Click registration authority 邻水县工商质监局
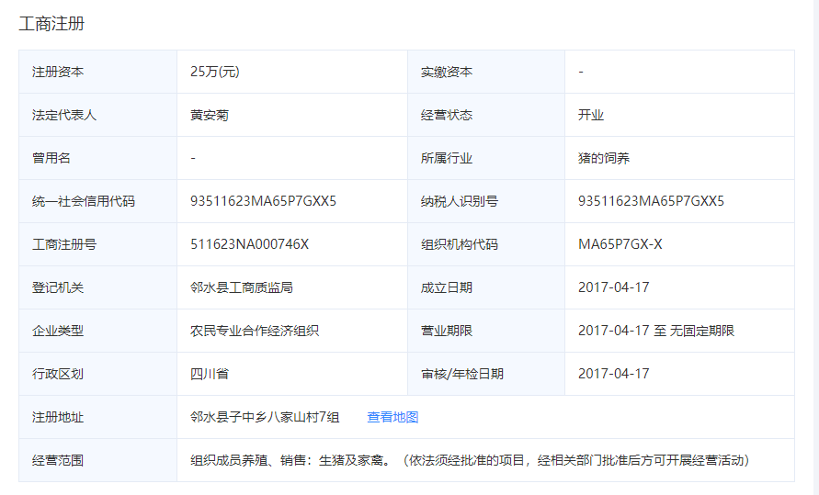The image size is (819, 495). 242,287
